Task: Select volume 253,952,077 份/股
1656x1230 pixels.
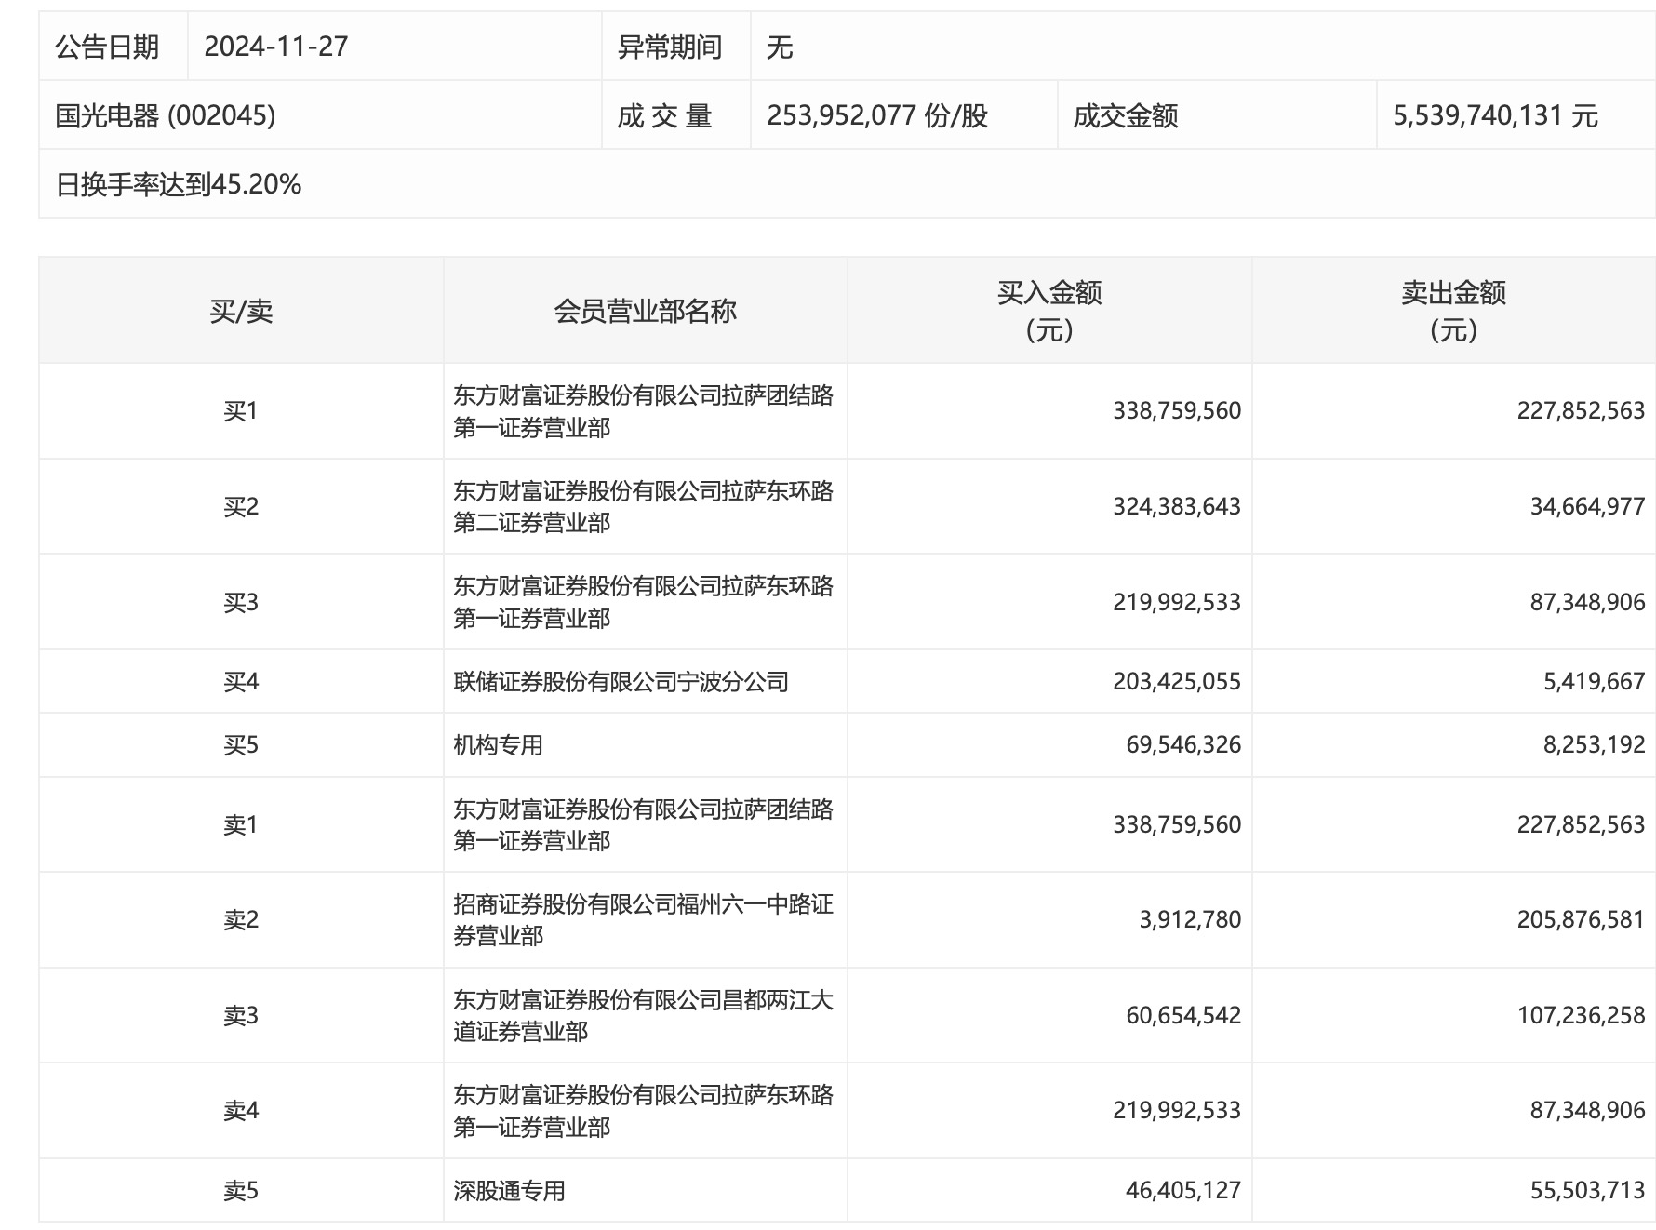Action: [877, 115]
